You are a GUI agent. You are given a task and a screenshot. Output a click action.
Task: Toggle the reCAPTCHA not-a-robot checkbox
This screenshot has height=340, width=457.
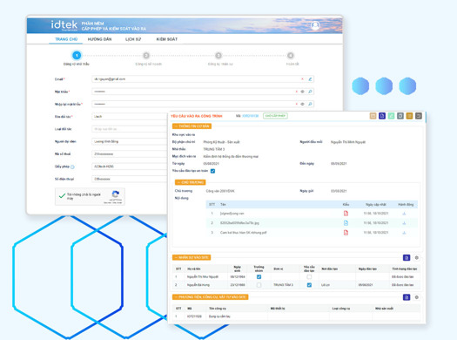tap(62, 196)
